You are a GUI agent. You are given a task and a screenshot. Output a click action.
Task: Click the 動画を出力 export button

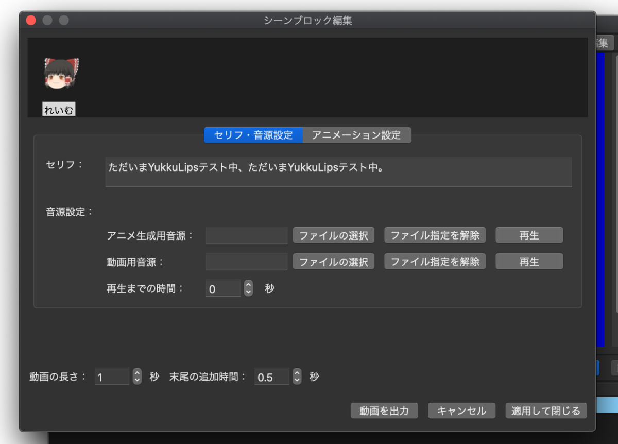384,411
